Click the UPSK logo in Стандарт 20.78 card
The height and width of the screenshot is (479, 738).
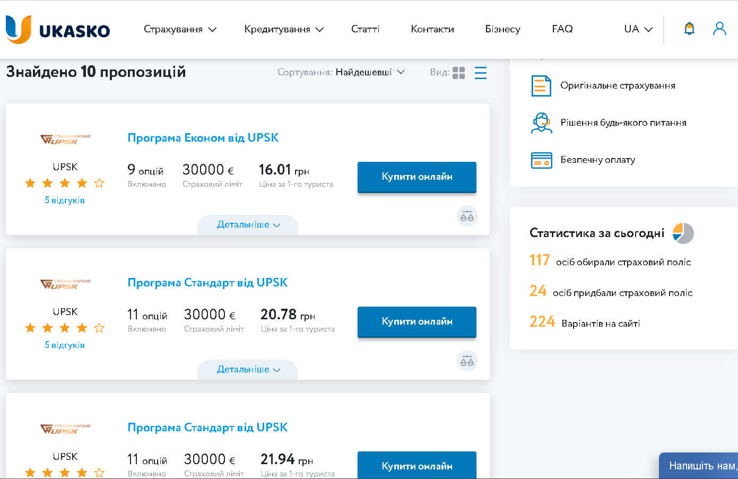click(x=65, y=284)
